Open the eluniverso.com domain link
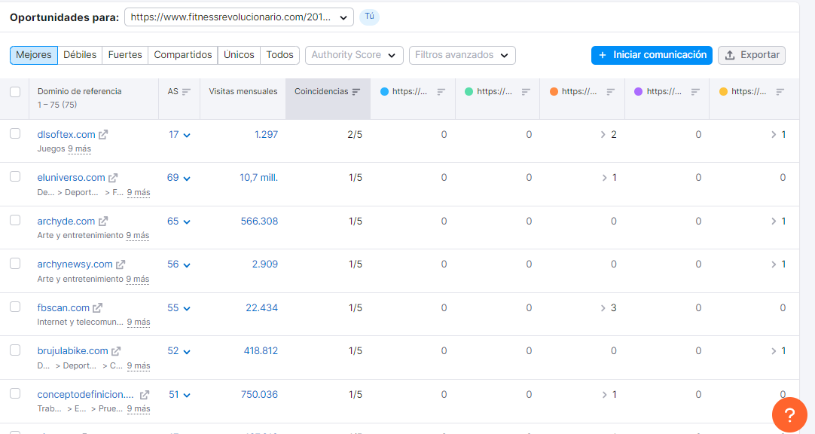 pos(72,178)
